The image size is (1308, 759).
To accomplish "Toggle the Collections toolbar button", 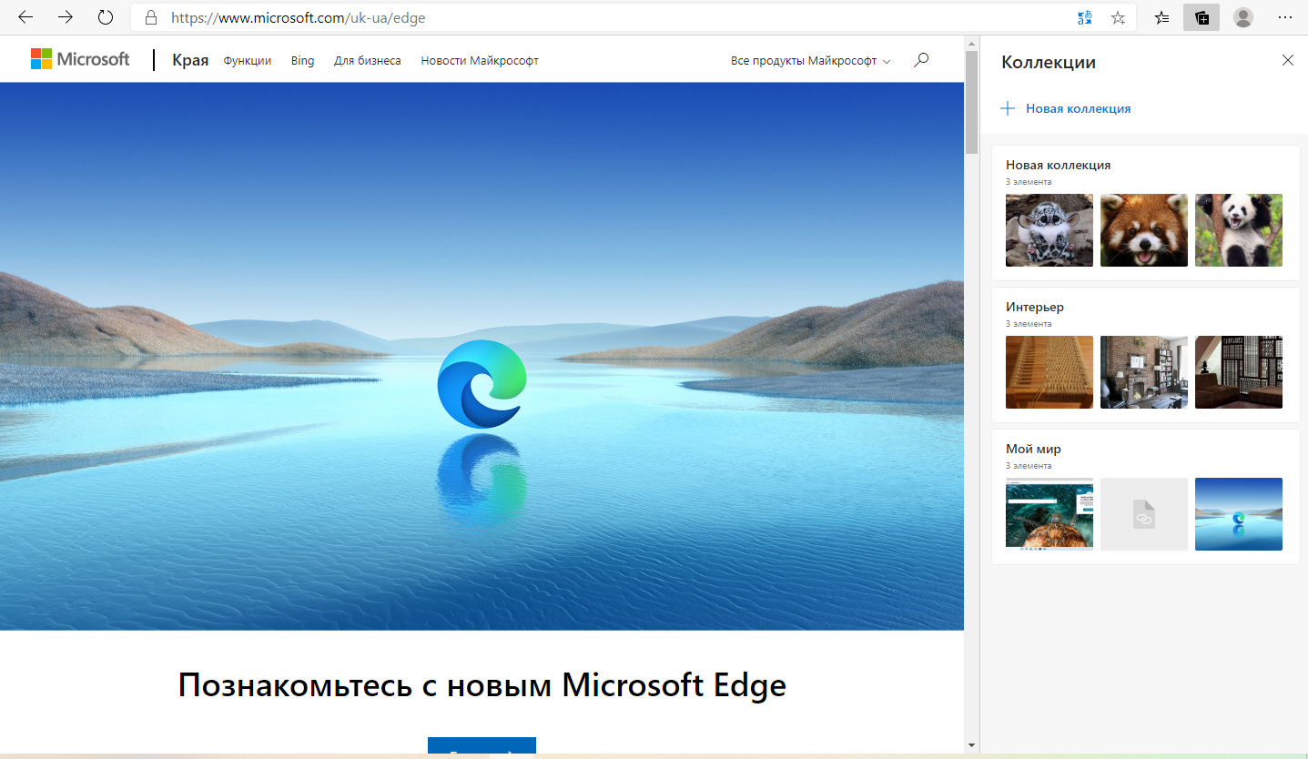I will pyautogui.click(x=1202, y=17).
